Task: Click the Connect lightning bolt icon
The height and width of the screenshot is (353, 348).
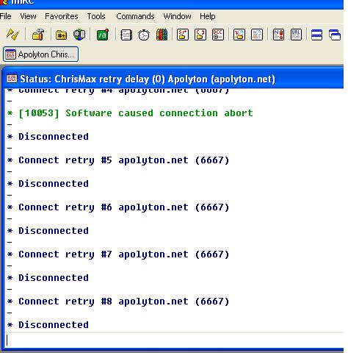Action: [12, 35]
